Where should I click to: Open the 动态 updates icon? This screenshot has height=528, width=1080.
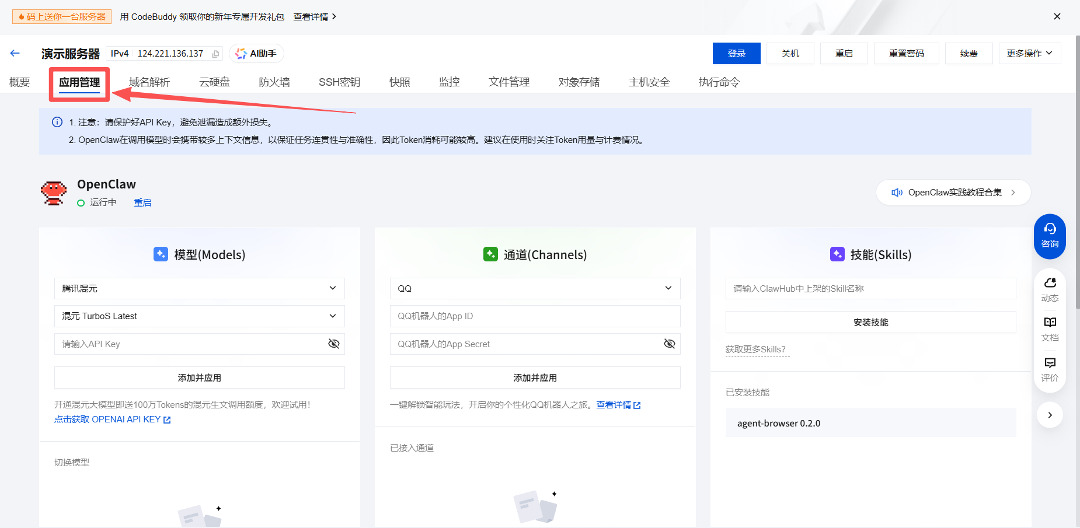coord(1050,289)
